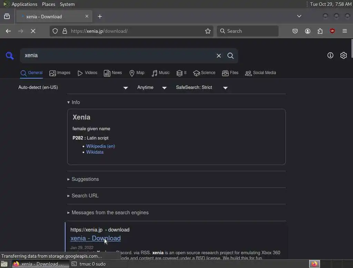Expand the Suggestions section
This screenshot has width=353, height=268.
pos(83,179)
